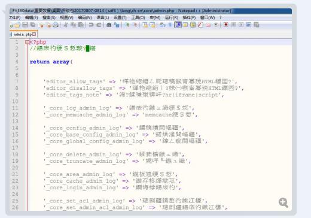Click the Print icon in toolbar
The height and width of the screenshot is (218, 311).
tap(56, 25)
